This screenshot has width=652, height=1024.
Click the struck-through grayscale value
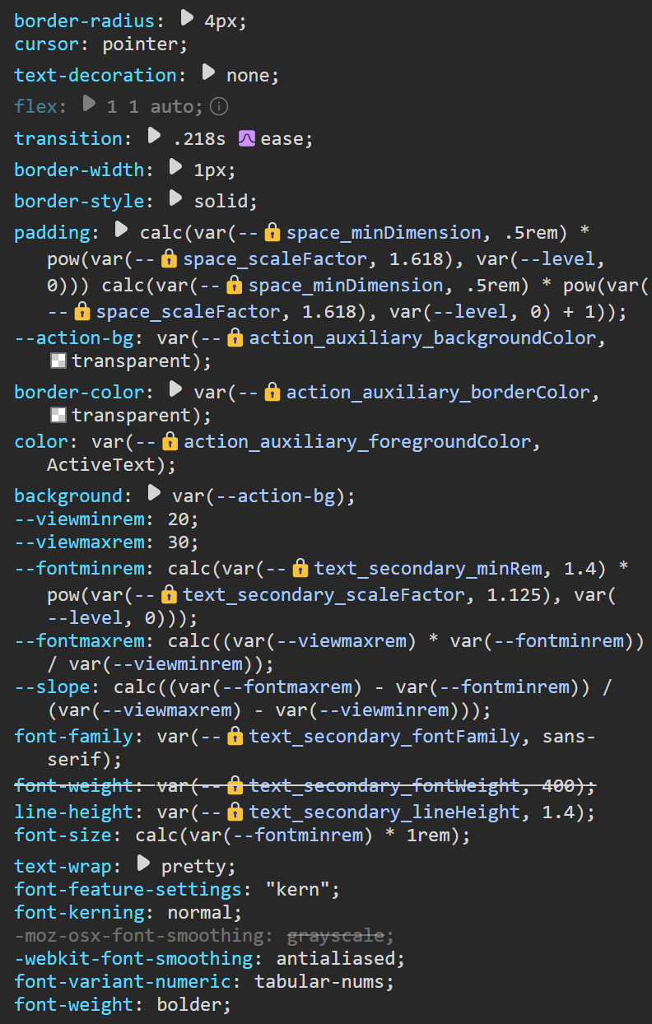point(335,935)
